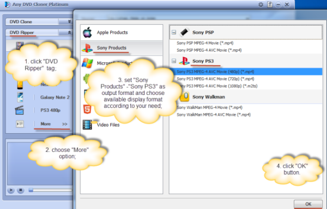Screen dimensions: 327x209
Task: Open settings gear in title bar
Action: (x=261, y=5)
